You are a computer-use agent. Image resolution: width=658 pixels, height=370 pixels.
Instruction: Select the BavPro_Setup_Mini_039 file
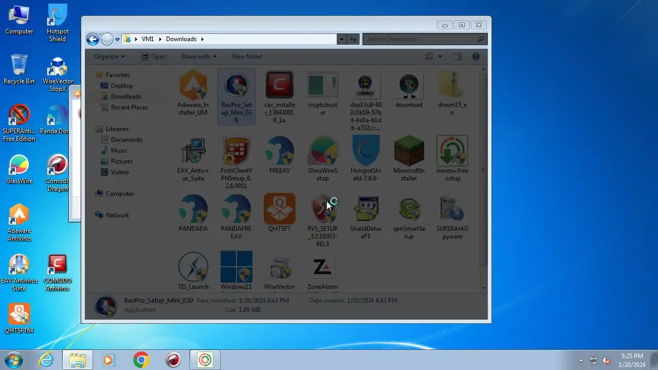(236, 97)
